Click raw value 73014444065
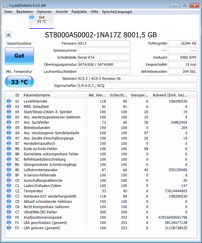The width and height of the screenshot is (202, 243). [176, 191]
